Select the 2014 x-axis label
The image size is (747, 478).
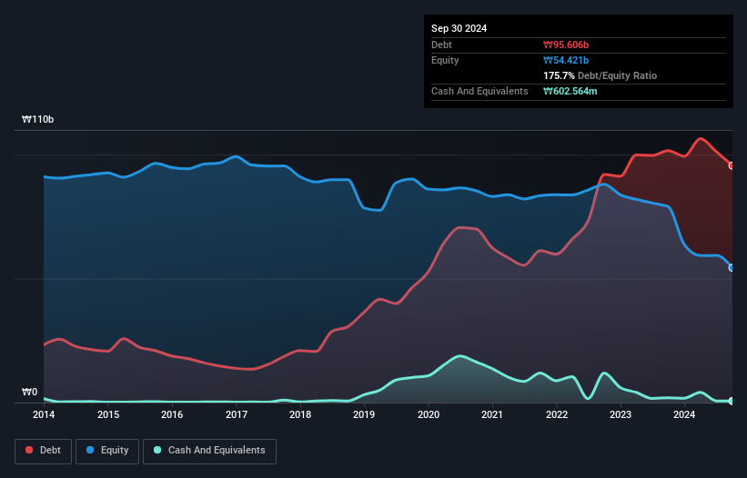pos(44,414)
